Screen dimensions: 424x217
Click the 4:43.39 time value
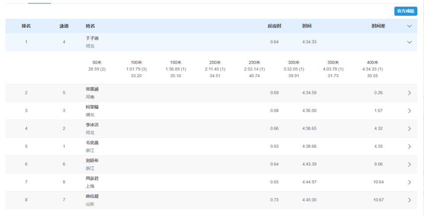(309, 164)
